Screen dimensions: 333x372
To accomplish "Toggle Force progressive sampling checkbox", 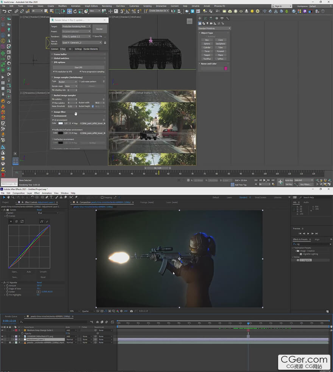I will pyautogui.click(x=80, y=71).
